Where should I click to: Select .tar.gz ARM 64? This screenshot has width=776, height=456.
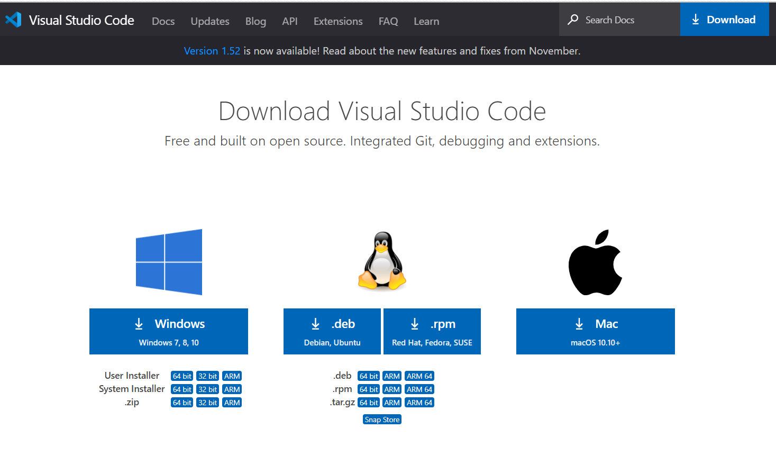click(419, 403)
